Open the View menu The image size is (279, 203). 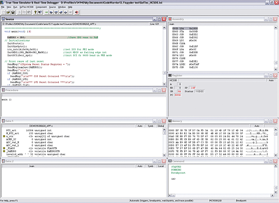9,7
